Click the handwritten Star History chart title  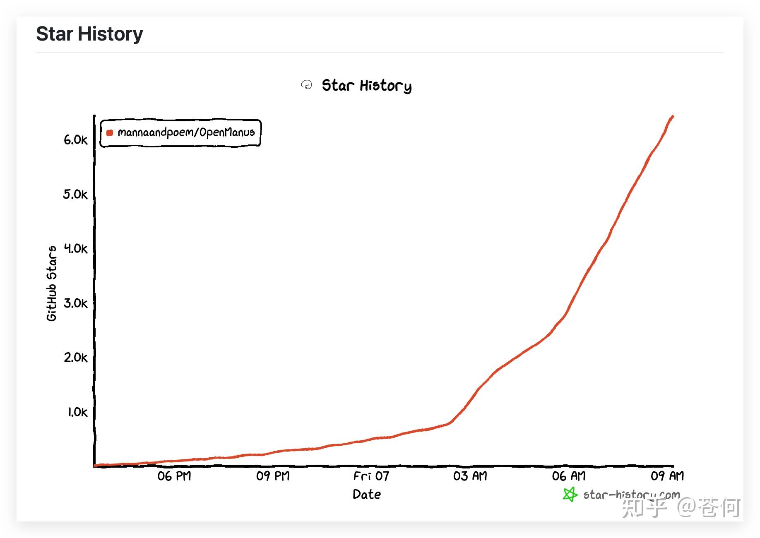(366, 86)
